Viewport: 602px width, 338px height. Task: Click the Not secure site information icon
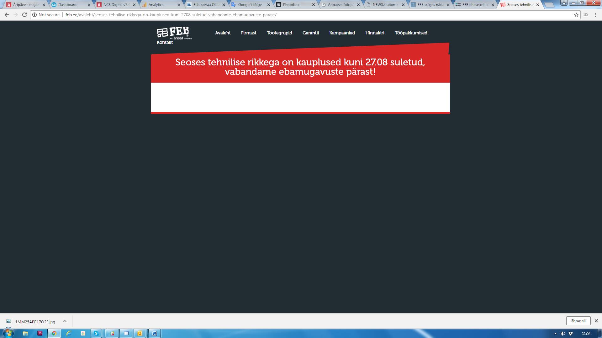coord(34,14)
